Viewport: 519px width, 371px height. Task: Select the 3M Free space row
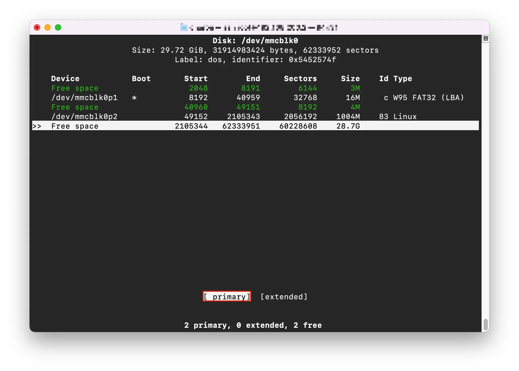pyautogui.click(x=255, y=88)
